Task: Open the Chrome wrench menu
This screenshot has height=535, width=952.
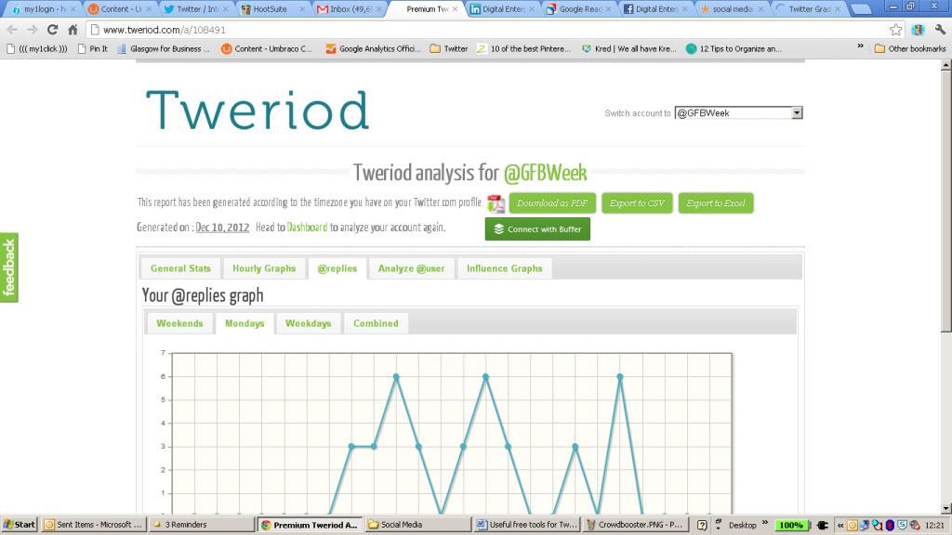Action: (x=940, y=30)
